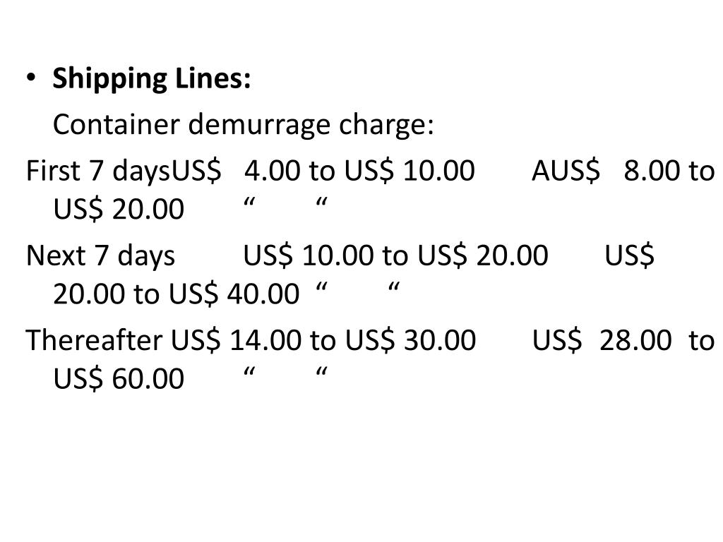Click the 'US$ 20.00' wrapped line

(119, 209)
